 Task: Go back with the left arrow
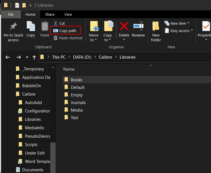[x=8, y=57]
